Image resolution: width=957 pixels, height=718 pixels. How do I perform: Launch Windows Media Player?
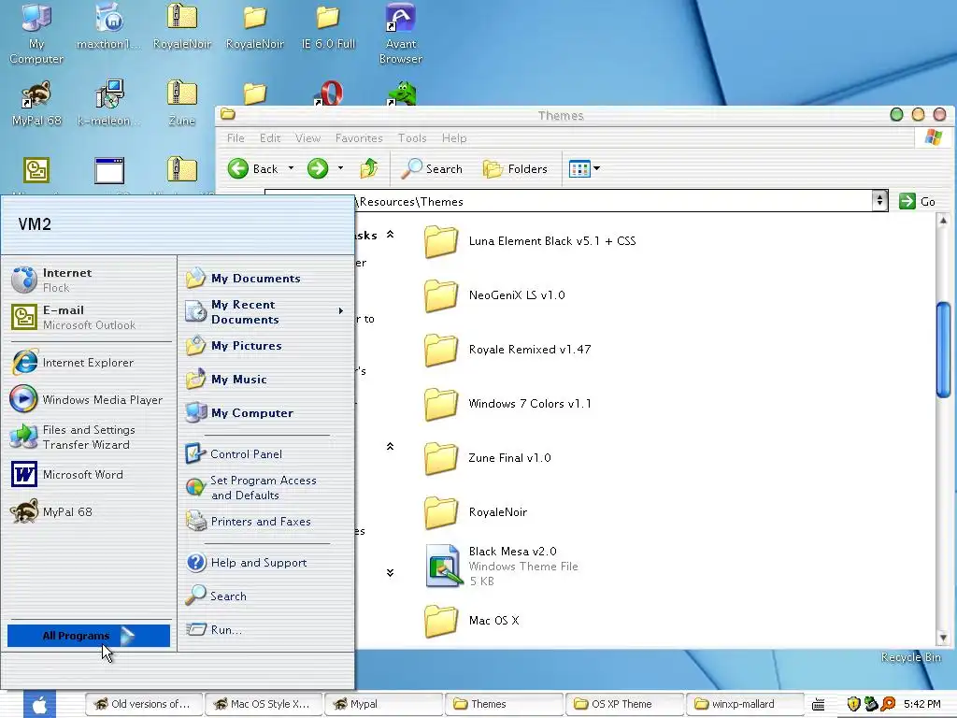point(89,400)
